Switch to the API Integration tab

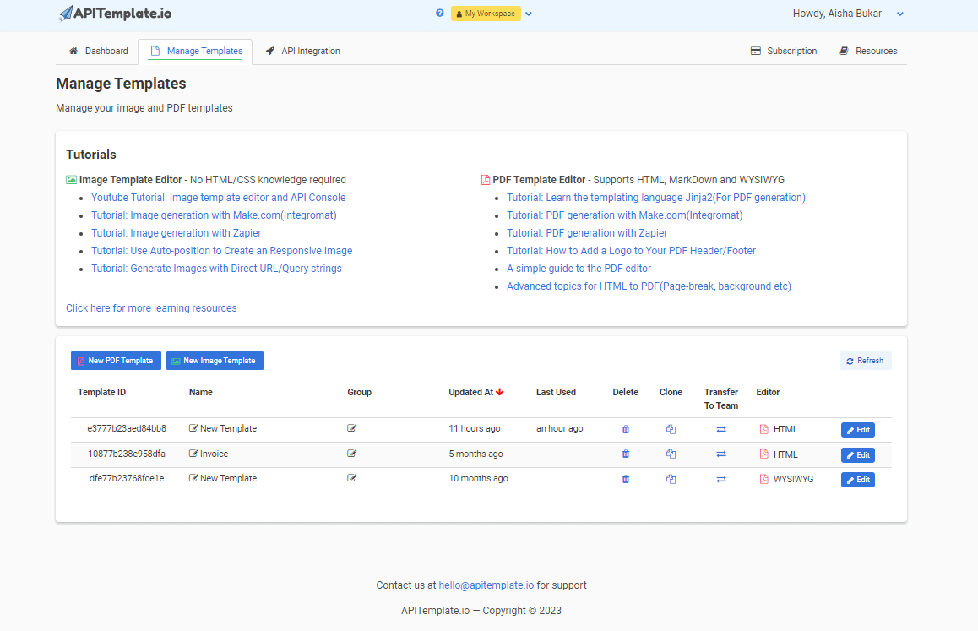(302, 51)
